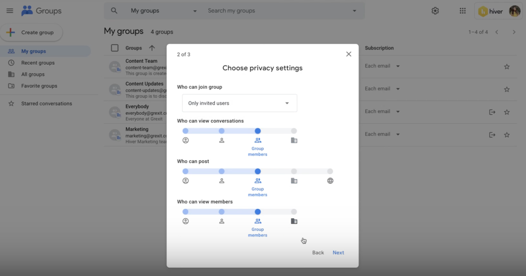Leave the Marketing group via exit icon

pos(492,135)
